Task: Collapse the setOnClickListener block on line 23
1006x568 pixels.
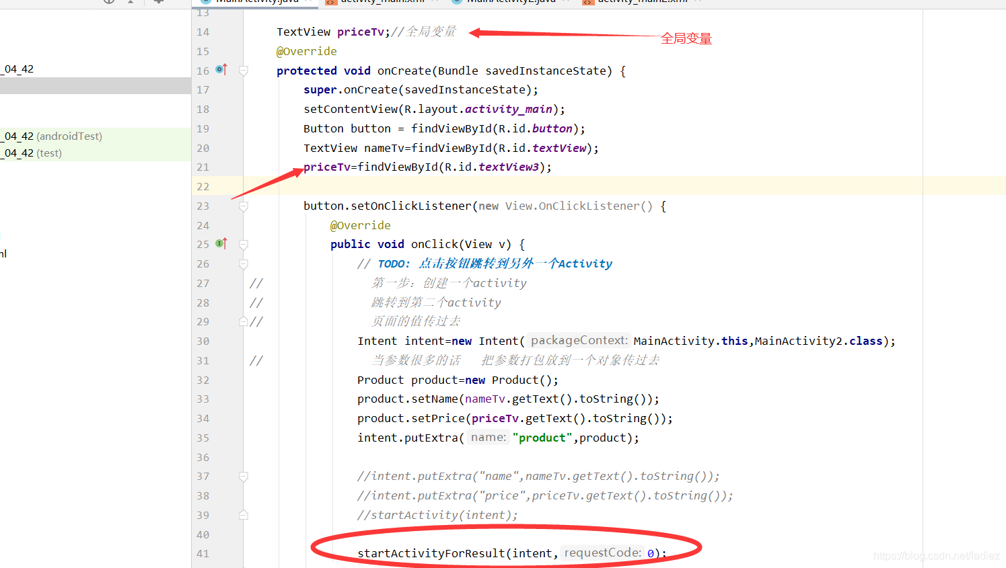Action: click(244, 206)
